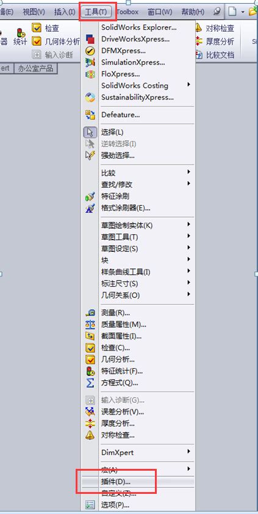Click 厚度分析 in the ribbon toolbar
The height and width of the screenshot is (514, 258).
[220, 41]
